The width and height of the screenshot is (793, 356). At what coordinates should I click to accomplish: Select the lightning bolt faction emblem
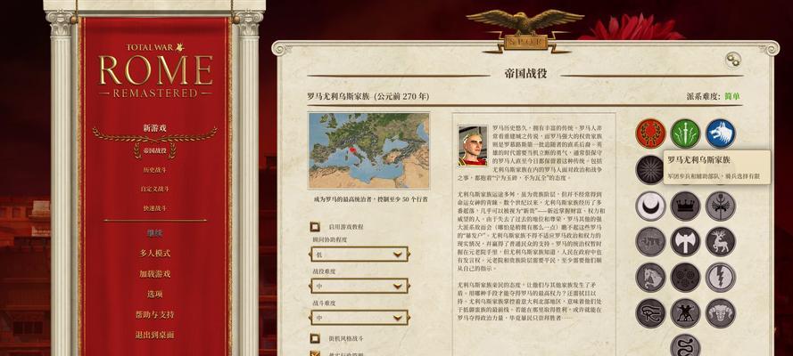click(x=721, y=278)
